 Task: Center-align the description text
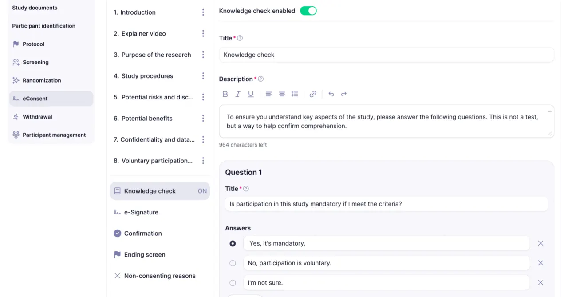coord(282,94)
